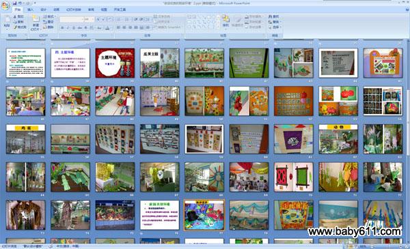Save with the Quick Access Toolbar icon

[x=14, y=3]
